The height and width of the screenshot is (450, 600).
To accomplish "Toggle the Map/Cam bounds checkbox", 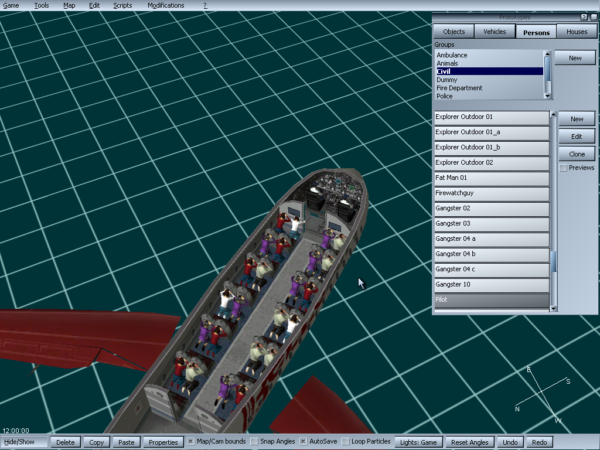I will [190, 442].
